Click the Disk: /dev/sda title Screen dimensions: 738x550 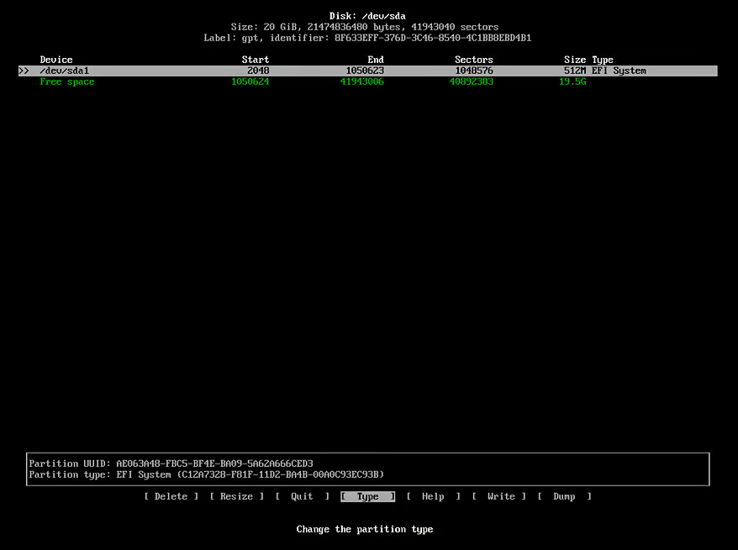[x=368, y=16]
